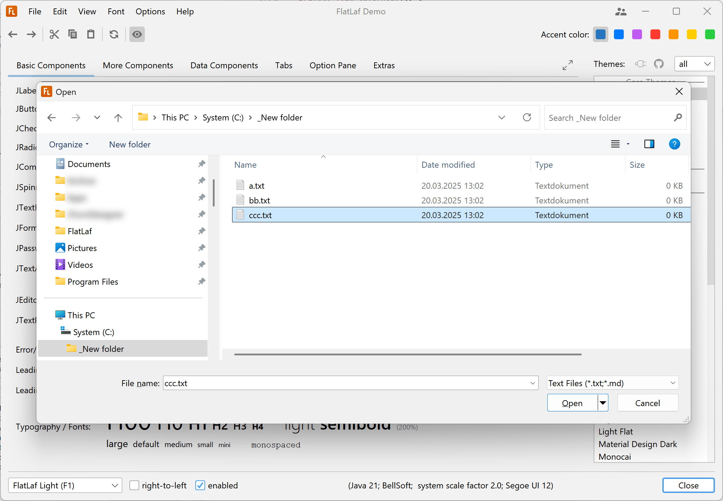Screen dimensions: 723x501
Task: Open the FlatLaf Light look-and-feel dropdown
Action: 65,485
